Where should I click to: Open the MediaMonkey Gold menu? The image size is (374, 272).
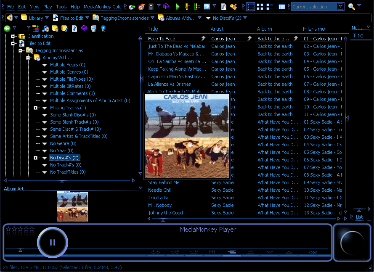click(x=103, y=7)
